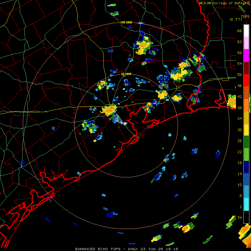The width and height of the screenshot is (251, 251).
Task: Click the 46 value on legend scale
Action: [240, 86]
